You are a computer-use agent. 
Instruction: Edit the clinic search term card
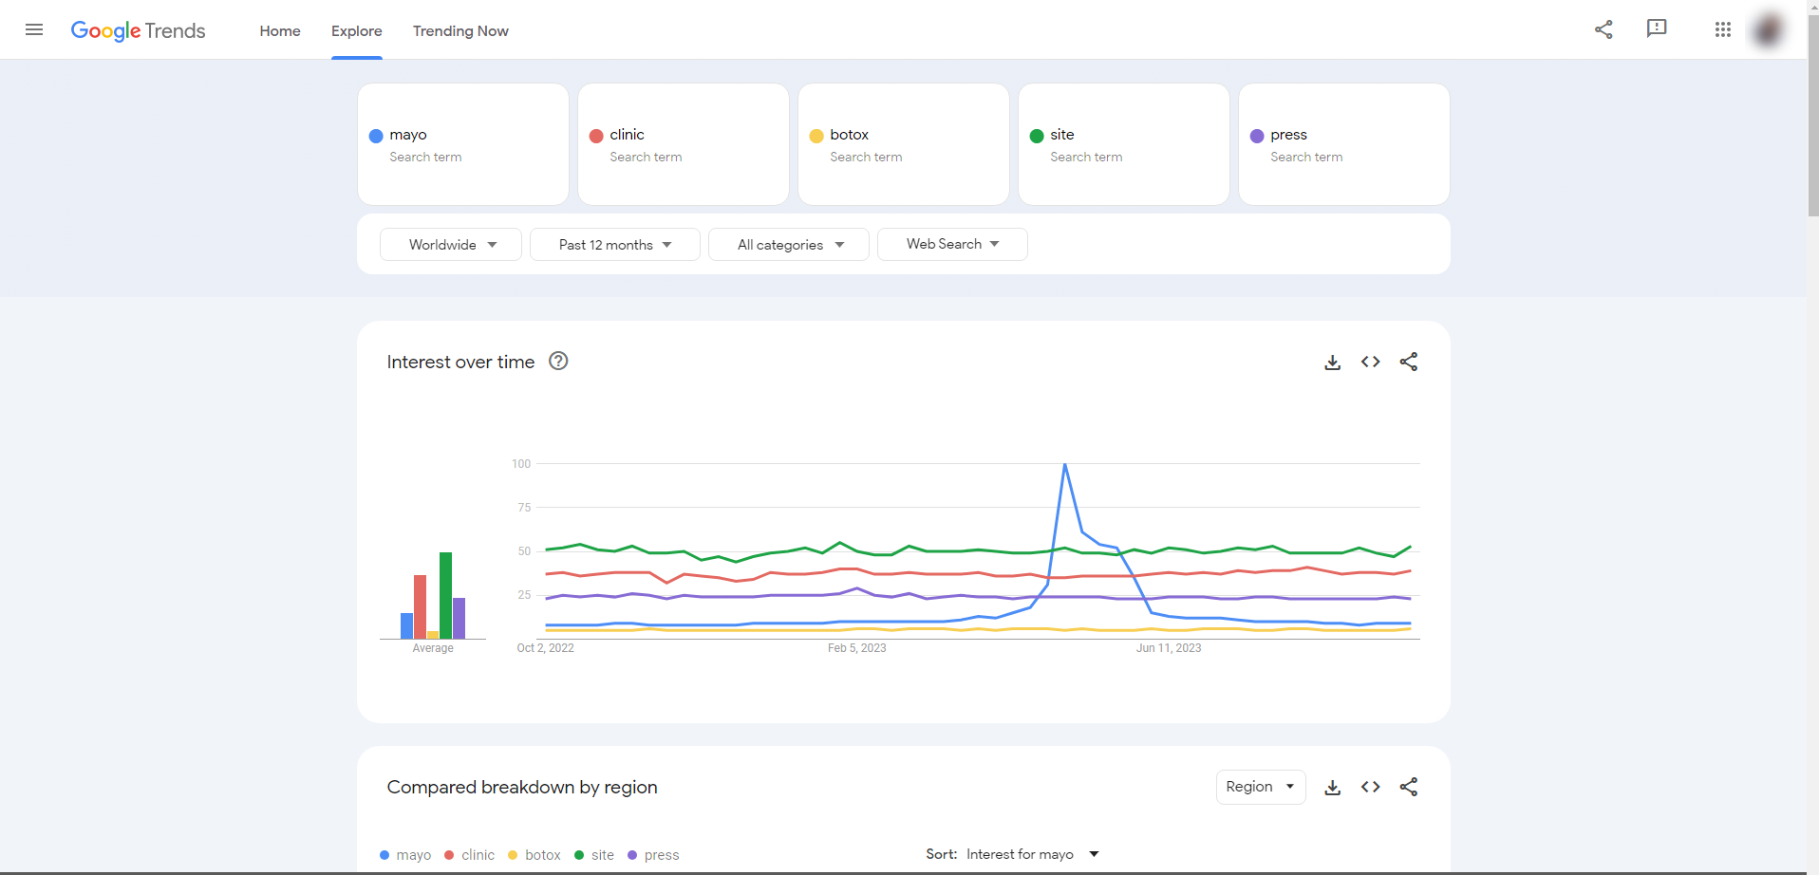tap(684, 144)
